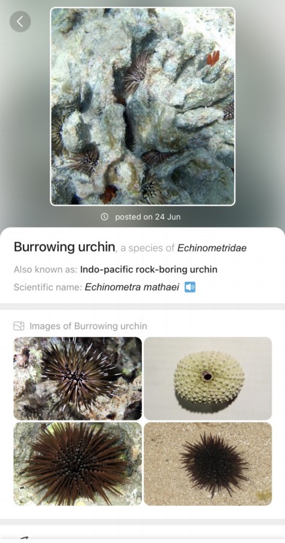Tap the red sponge in main photo

pos(213,58)
